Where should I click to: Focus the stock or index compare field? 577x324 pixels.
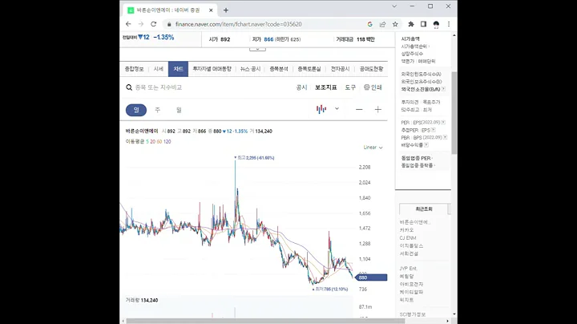(x=159, y=87)
